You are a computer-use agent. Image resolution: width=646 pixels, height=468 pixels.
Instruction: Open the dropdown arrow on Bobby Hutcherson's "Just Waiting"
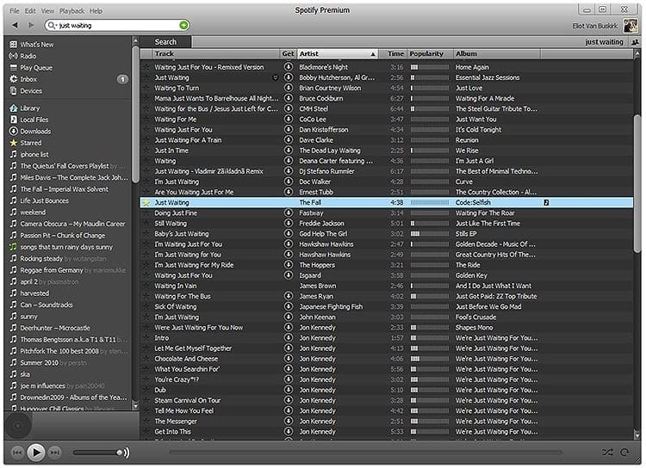pos(276,77)
